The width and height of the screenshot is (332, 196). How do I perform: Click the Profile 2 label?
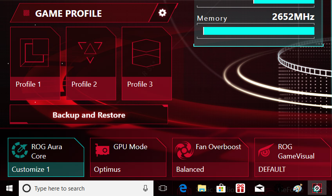click(84, 84)
